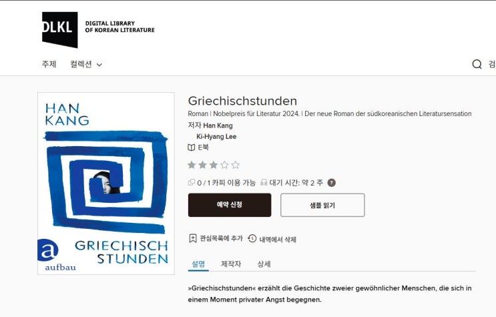Click the DLKL logo
496x317 pixels.
60,29
